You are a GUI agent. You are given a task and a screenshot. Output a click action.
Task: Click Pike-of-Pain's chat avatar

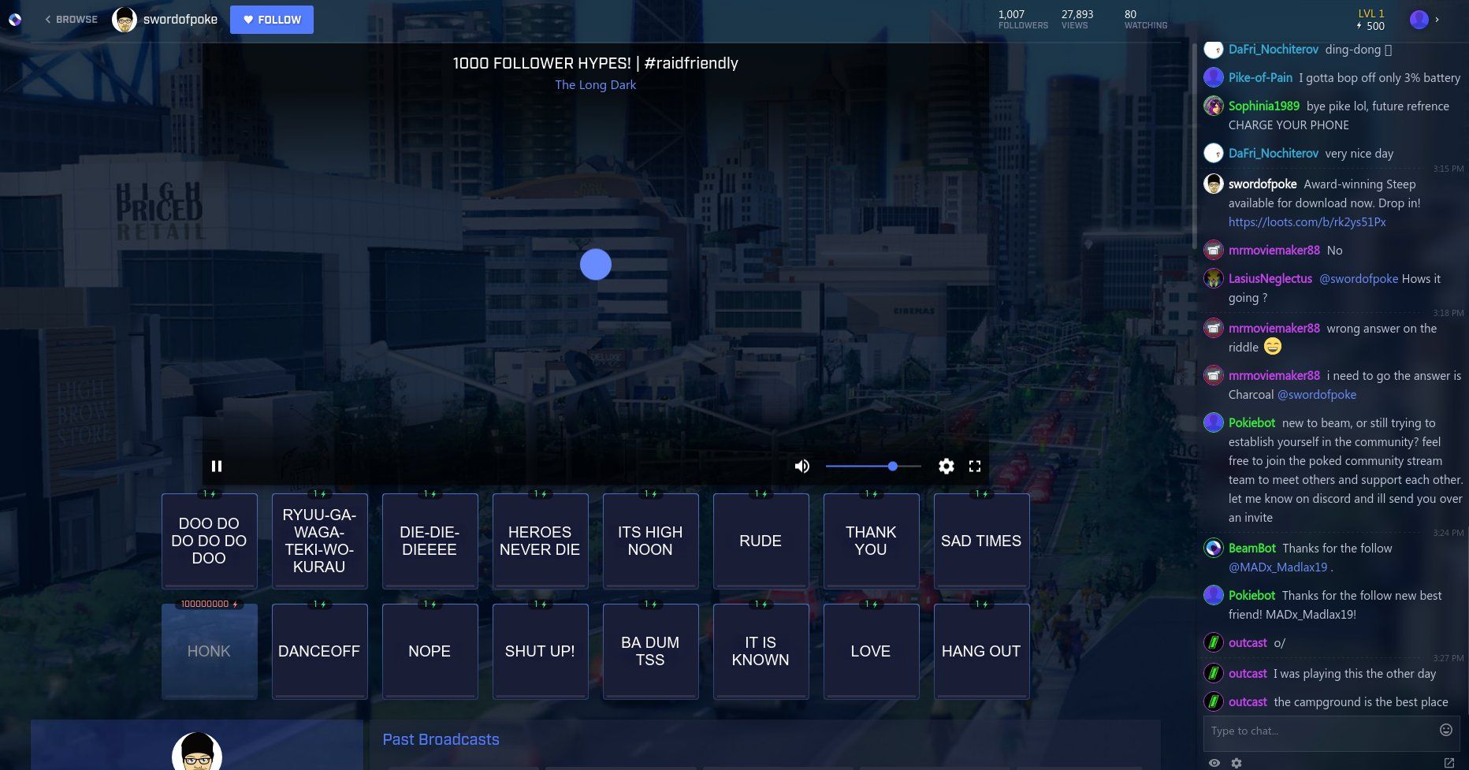(1214, 77)
